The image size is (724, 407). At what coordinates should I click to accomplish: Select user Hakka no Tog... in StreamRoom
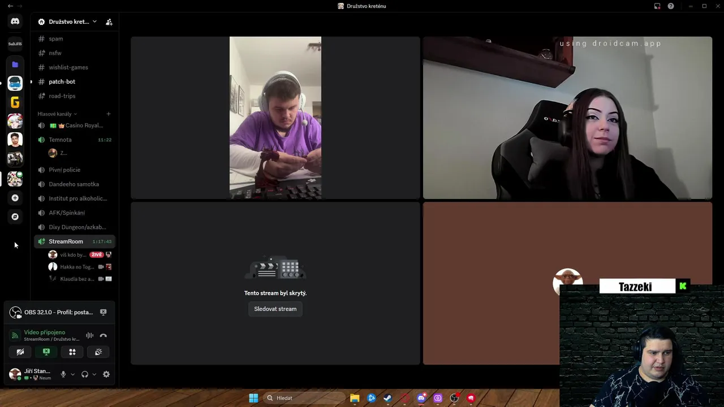[x=80, y=267]
